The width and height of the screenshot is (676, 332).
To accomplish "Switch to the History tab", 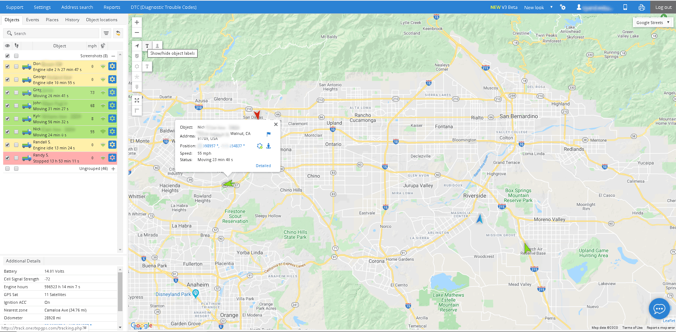I will coord(72,20).
